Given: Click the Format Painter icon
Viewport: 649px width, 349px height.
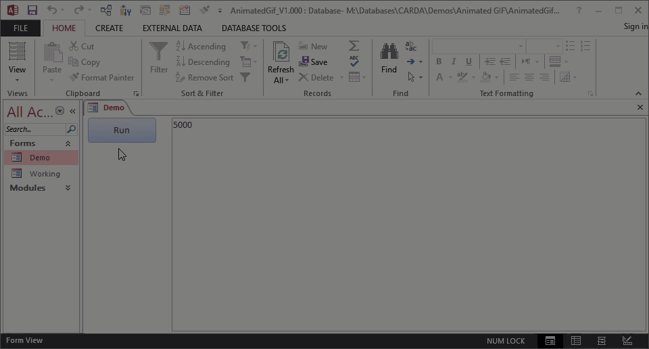Looking at the screenshot, I should coord(74,78).
